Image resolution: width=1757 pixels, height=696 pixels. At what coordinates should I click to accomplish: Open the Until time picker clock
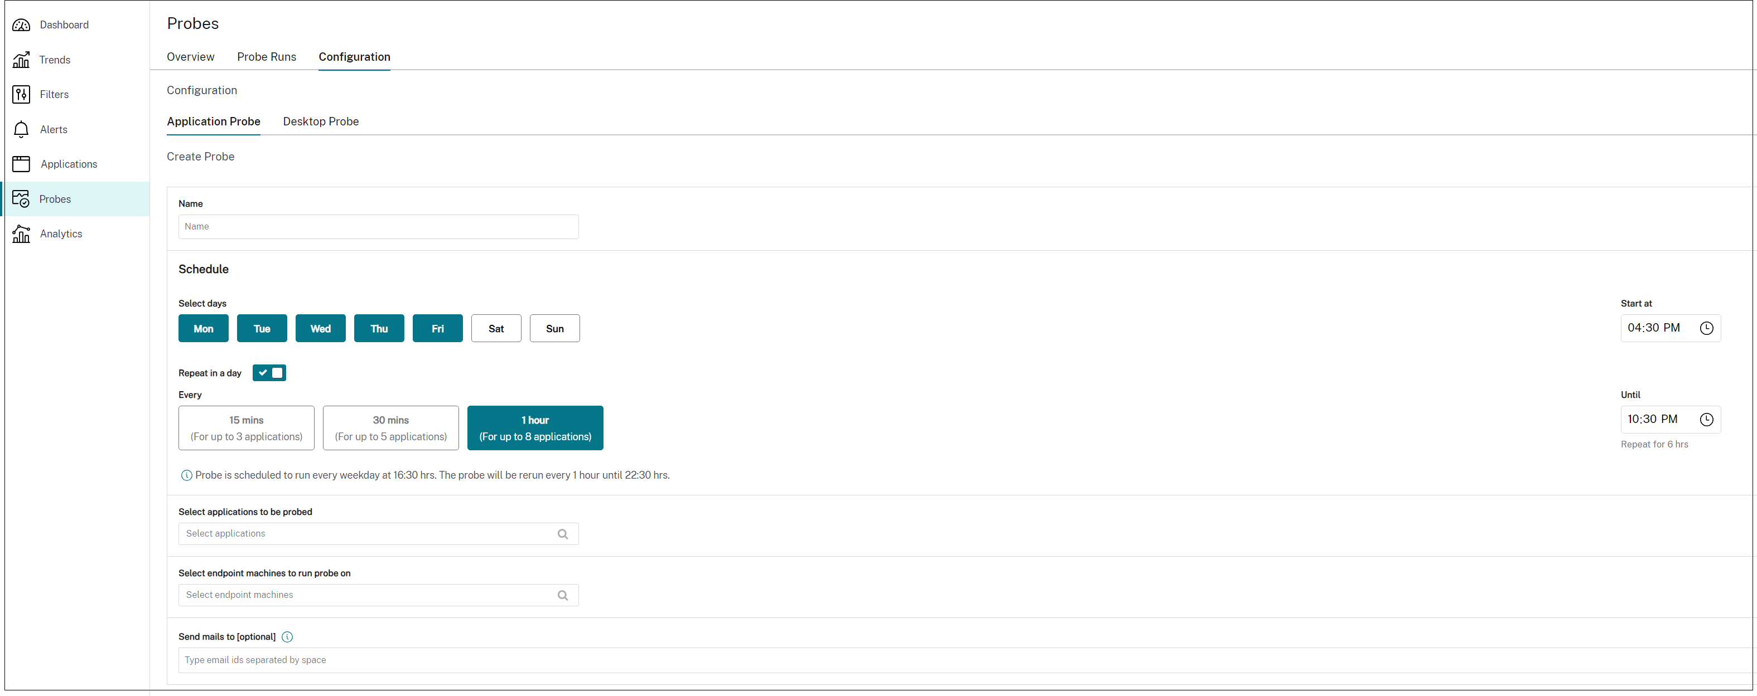pyautogui.click(x=1707, y=419)
